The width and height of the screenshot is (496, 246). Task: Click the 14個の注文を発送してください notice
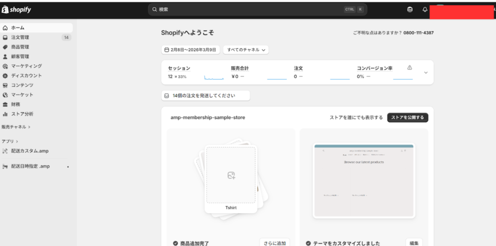(x=205, y=96)
